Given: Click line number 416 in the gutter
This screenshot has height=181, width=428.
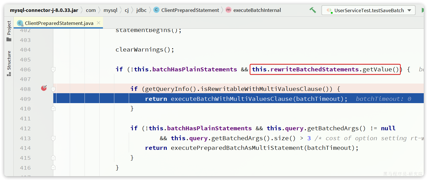Looking at the screenshot, I should click(25, 168).
